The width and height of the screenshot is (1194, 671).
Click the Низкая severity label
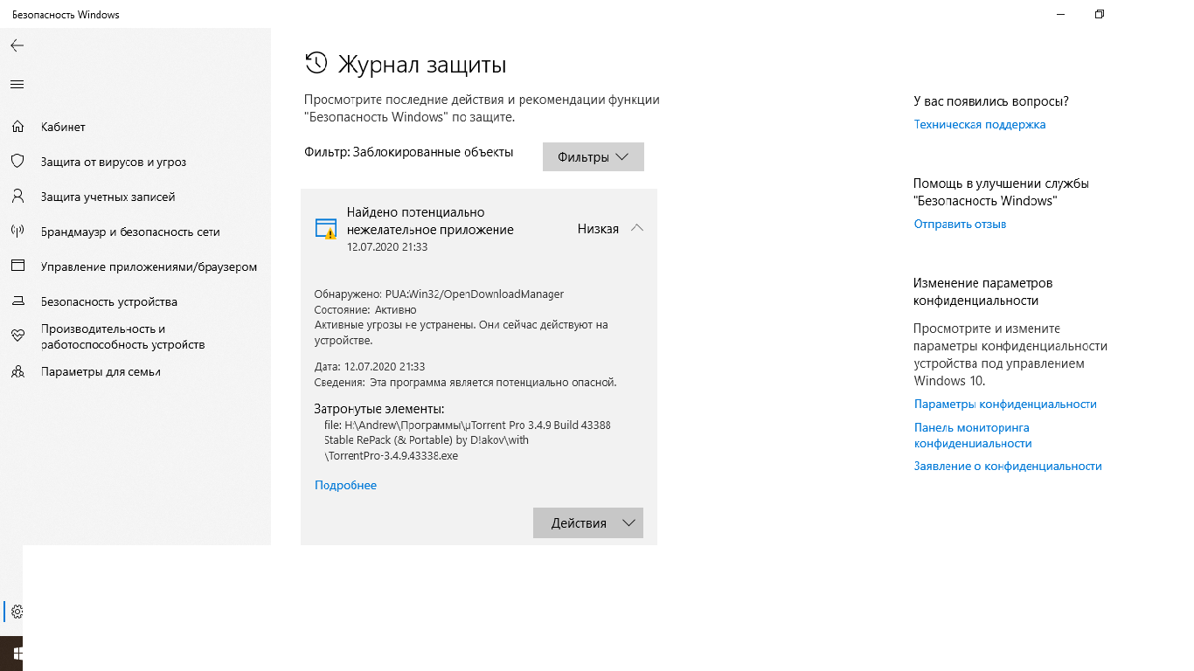click(x=598, y=229)
